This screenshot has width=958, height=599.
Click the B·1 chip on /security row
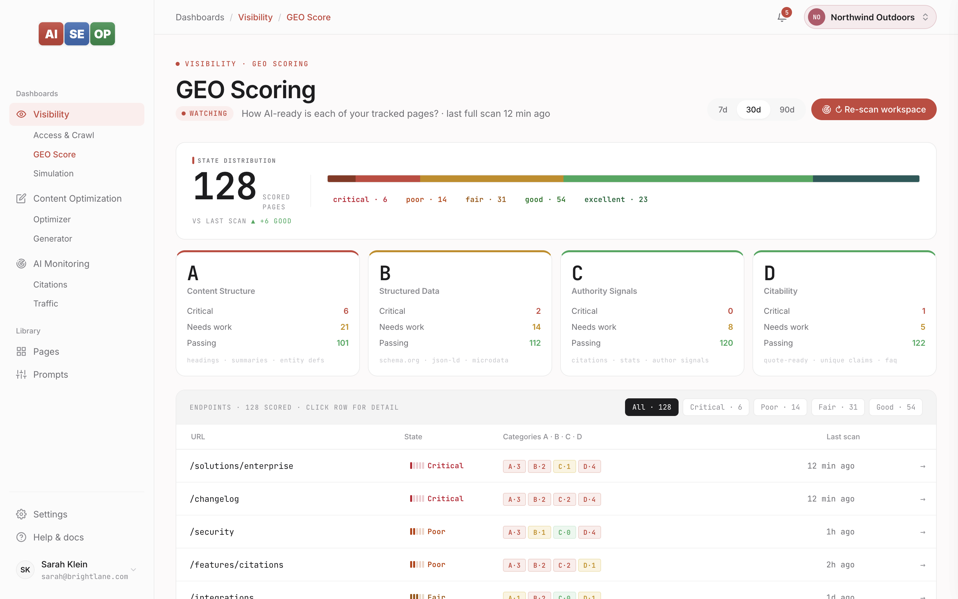tap(539, 532)
